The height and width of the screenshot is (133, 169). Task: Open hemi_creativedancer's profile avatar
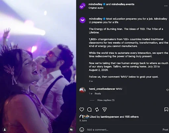[x=83, y=90]
